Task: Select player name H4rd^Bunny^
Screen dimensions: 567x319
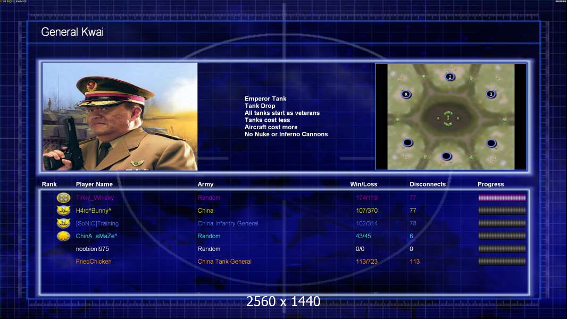Action: [x=93, y=210]
